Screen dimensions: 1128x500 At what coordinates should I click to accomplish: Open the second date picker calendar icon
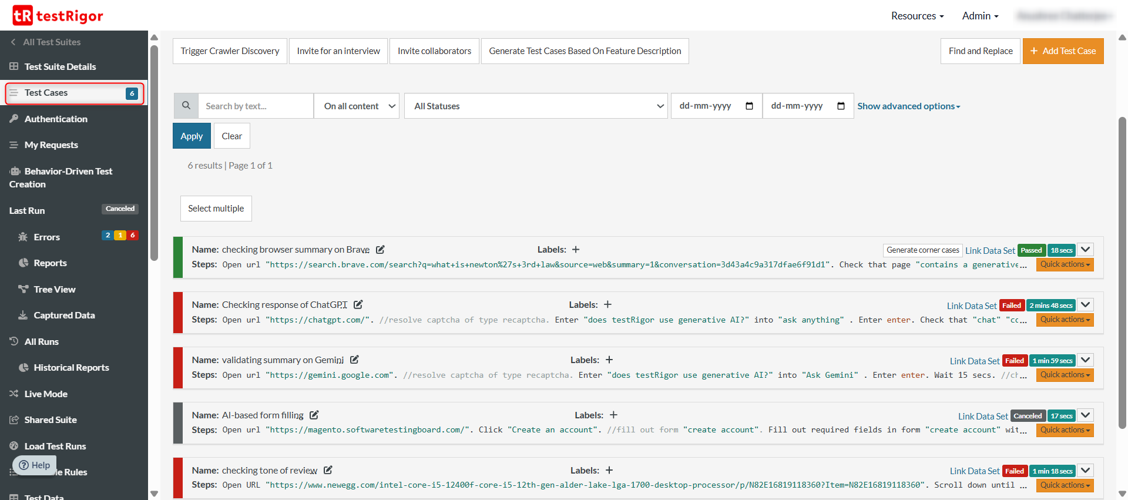pos(841,106)
